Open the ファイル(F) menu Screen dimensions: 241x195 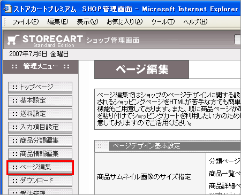click(26, 22)
